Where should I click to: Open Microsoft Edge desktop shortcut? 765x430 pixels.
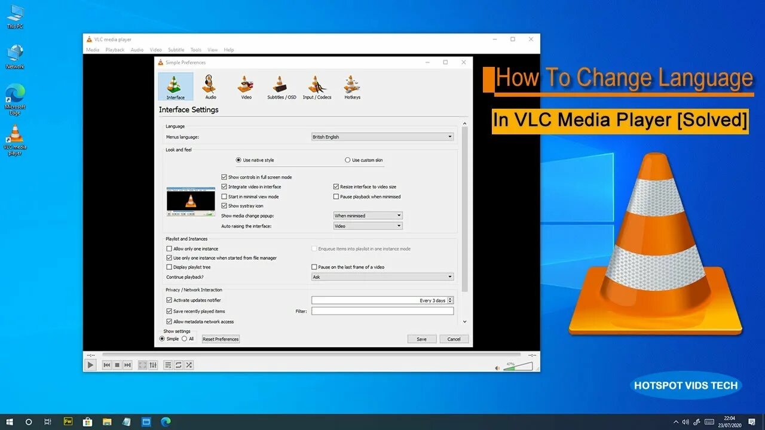click(15, 99)
